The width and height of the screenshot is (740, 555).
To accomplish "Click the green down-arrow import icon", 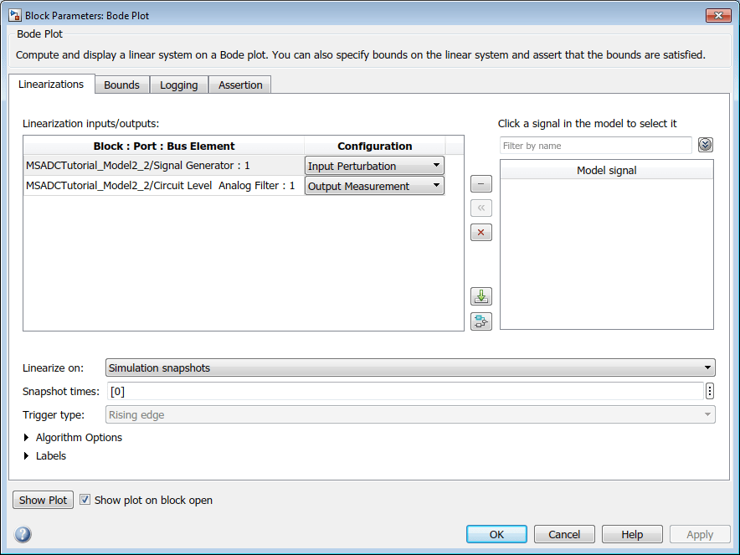I will (481, 296).
